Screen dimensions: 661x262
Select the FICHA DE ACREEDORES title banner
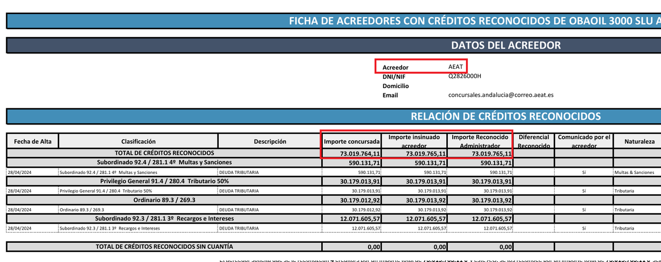click(x=334, y=21)
